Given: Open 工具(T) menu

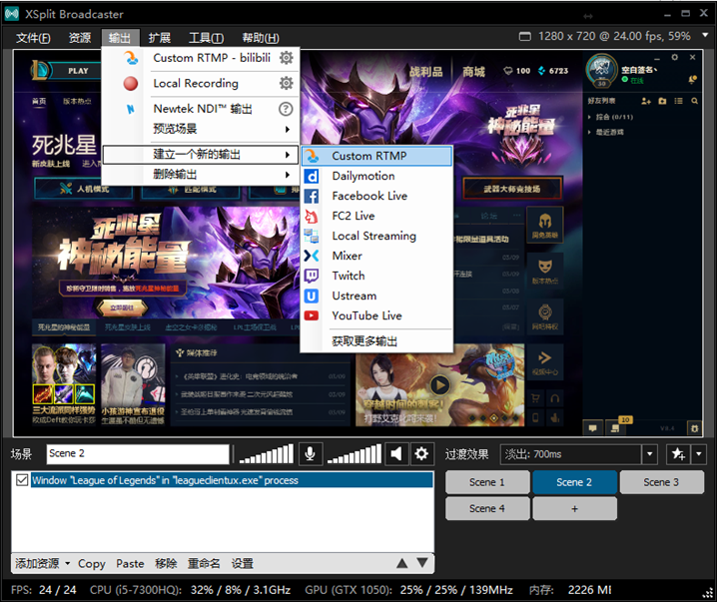Looking at the screenshot, I should pyautogui.click(x=207, y=38).
